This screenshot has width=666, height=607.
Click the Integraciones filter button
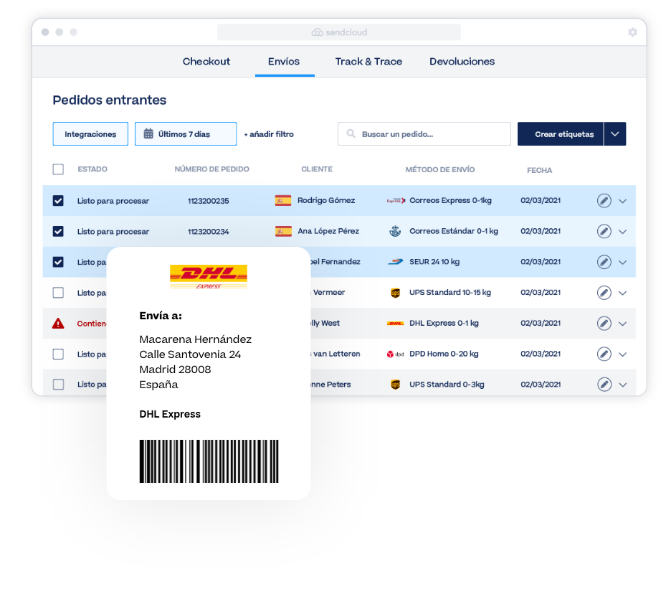tap(90, 134)
